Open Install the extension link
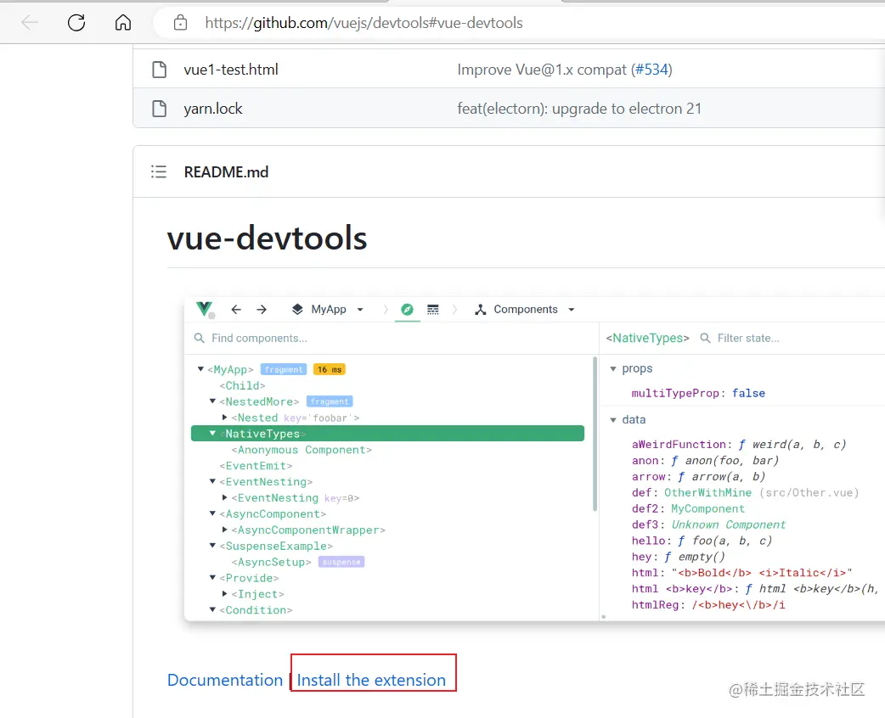Screen dimensions: 885x718 click(371, 680)
